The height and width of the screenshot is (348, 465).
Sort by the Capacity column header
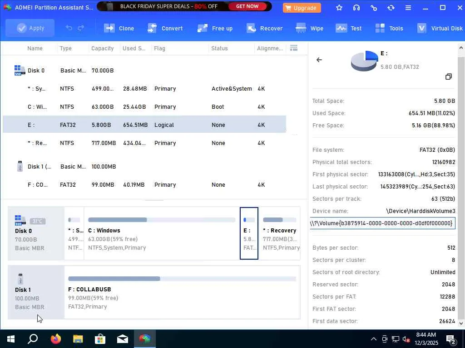coord(102,48)
